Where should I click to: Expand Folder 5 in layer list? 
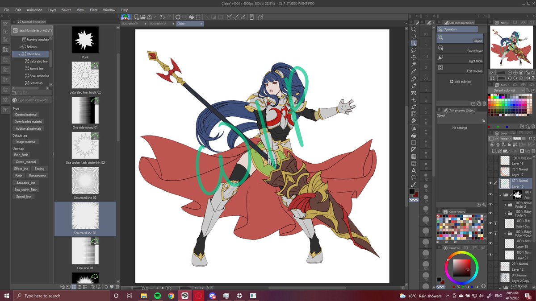point(505,214)
